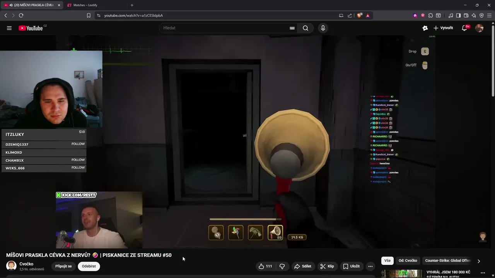Viewport: 495px width, 278px height.
Task: Submit search with the magnifier button
Action: 306,28
